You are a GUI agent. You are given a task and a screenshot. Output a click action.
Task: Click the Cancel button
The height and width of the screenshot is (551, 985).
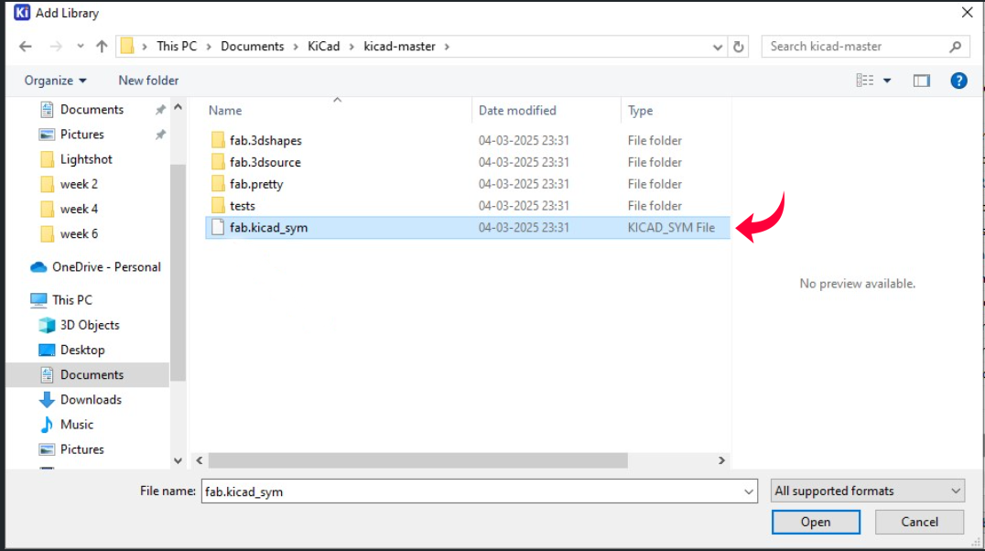coord(920,522)
